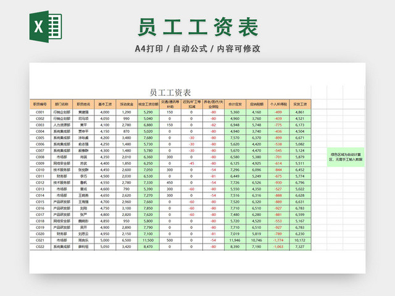Click the green note 绿色区域为自动计算区
The height and width of the screenshot is (296, 395).
[346, 157]
